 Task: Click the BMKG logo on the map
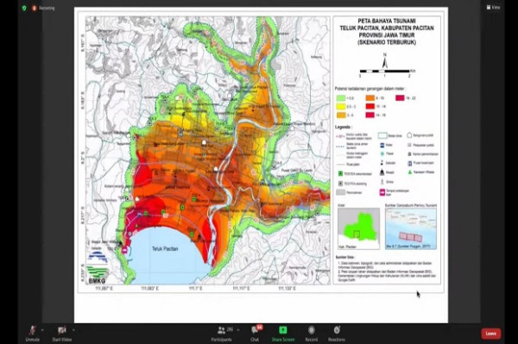(97, 268)
